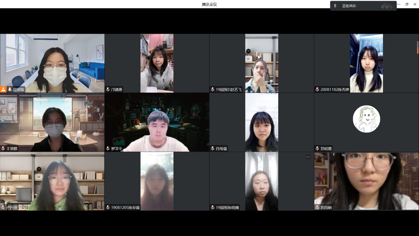Open the more options (...) menu on the video tile
This screenshot has width=419, height=236.
308,157
